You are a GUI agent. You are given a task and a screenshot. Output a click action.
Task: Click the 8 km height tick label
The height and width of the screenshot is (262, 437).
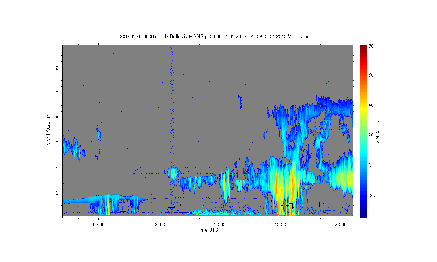pos(57,118)
